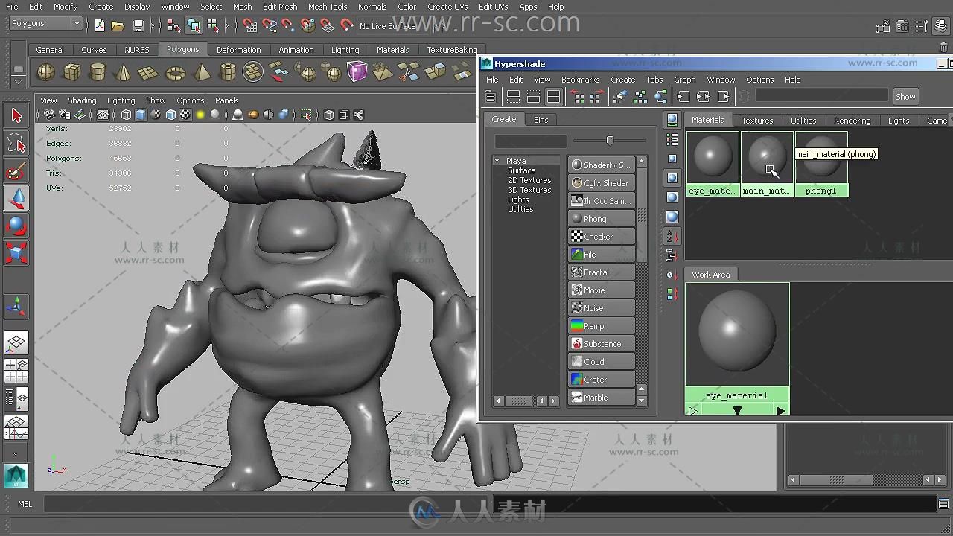
Task: Switch to the Lighting shelf tab
Action: click(x=345, y=50)
